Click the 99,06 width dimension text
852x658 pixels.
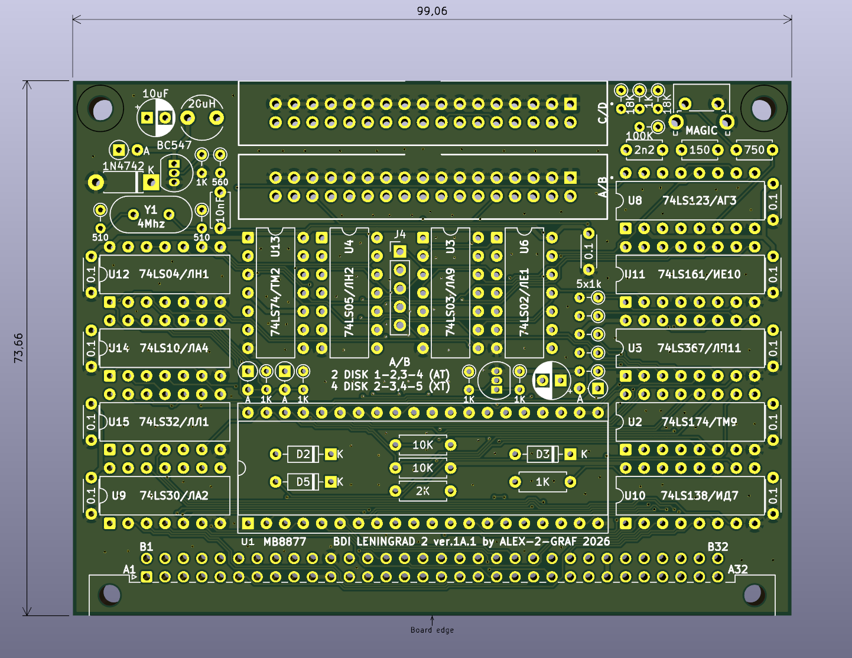[x=432, y=11]
